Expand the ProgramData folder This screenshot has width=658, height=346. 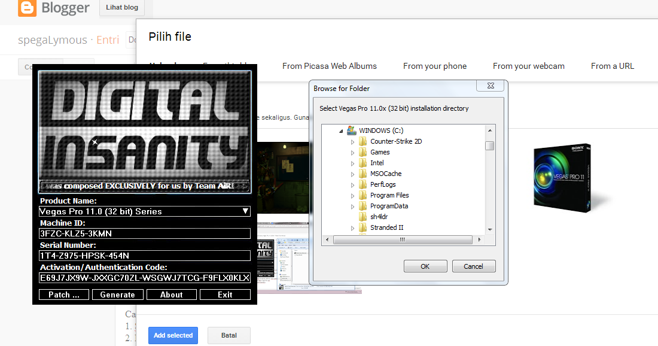pyautogui.click(x=352, y=207)
